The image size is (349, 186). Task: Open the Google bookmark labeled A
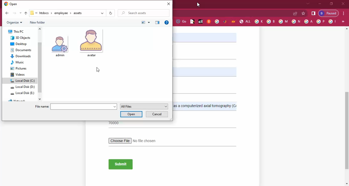(308, 21)
